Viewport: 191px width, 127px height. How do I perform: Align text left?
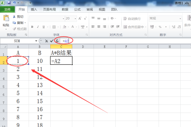pos(93,27)
